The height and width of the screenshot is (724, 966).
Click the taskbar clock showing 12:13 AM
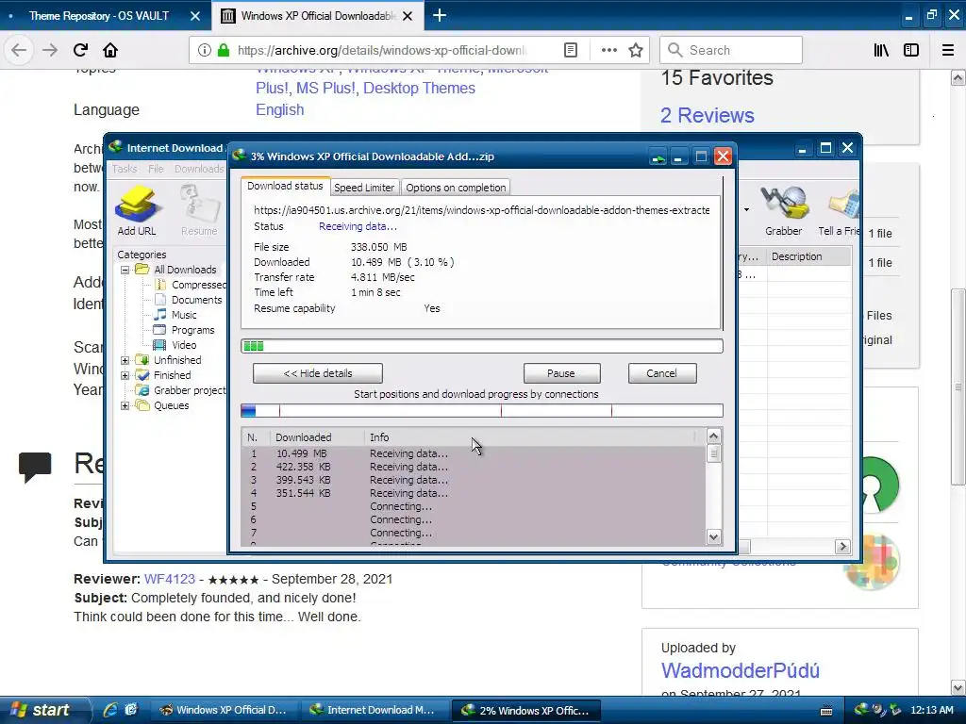[931, 710]
